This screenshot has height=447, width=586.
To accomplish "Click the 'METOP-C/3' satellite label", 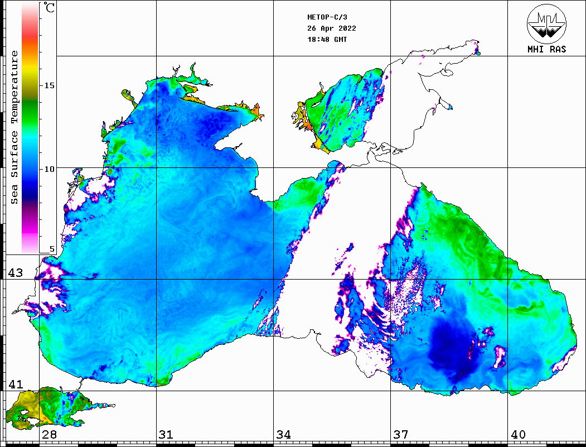I will (x=327, y=17).
